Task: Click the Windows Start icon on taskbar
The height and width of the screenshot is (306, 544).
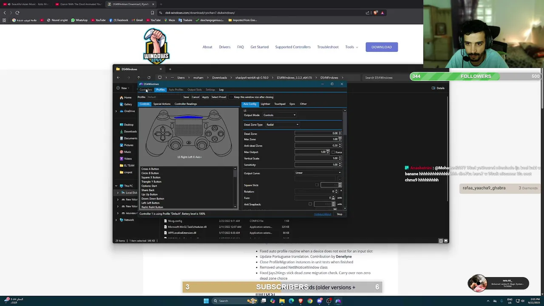Action: point(206,301)
